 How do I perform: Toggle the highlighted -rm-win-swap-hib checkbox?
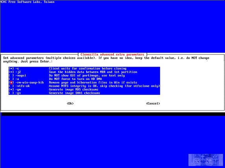(x=11, y=83)
